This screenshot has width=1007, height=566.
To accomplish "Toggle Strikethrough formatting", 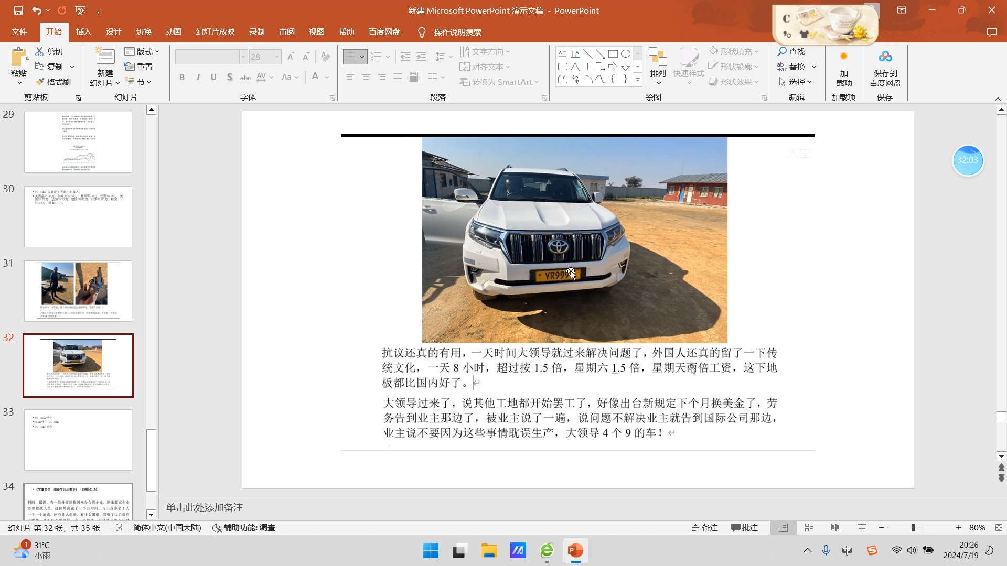I will 245,77.
